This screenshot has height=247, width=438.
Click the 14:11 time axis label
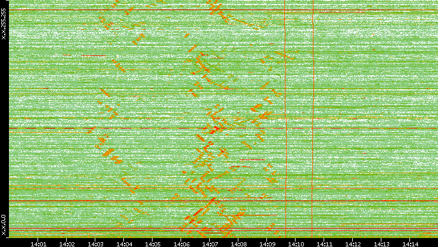click(x=324, y=245)
